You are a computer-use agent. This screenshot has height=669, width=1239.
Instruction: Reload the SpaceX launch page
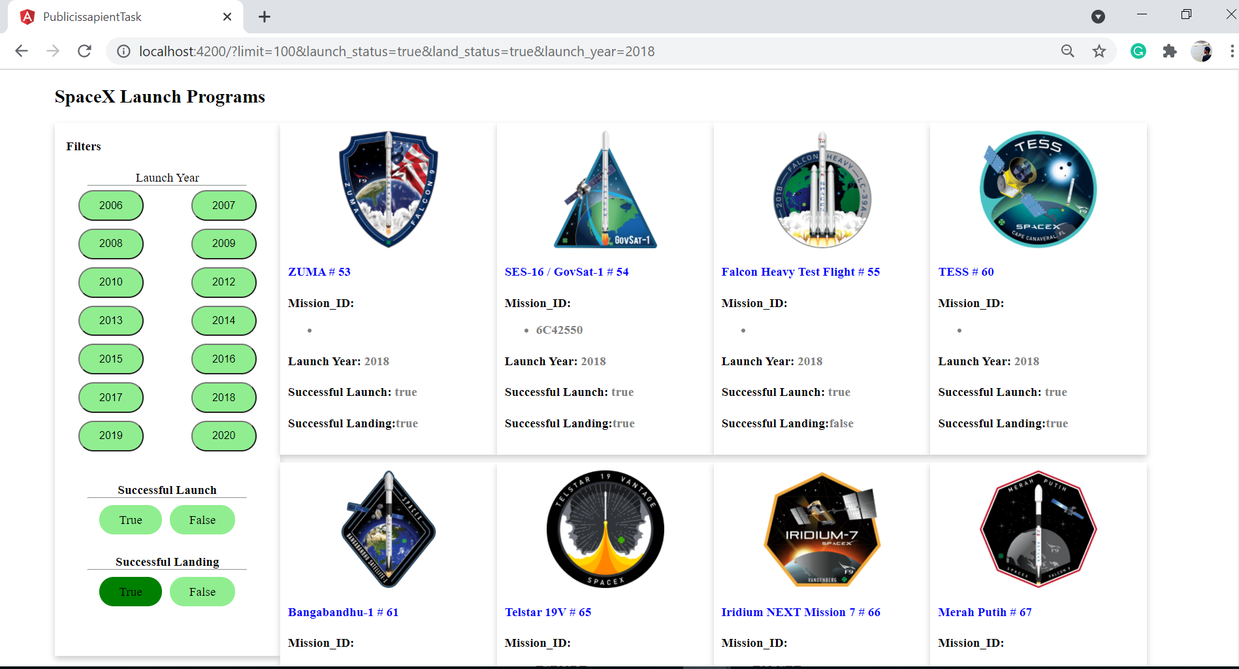[x=84, y=51]
